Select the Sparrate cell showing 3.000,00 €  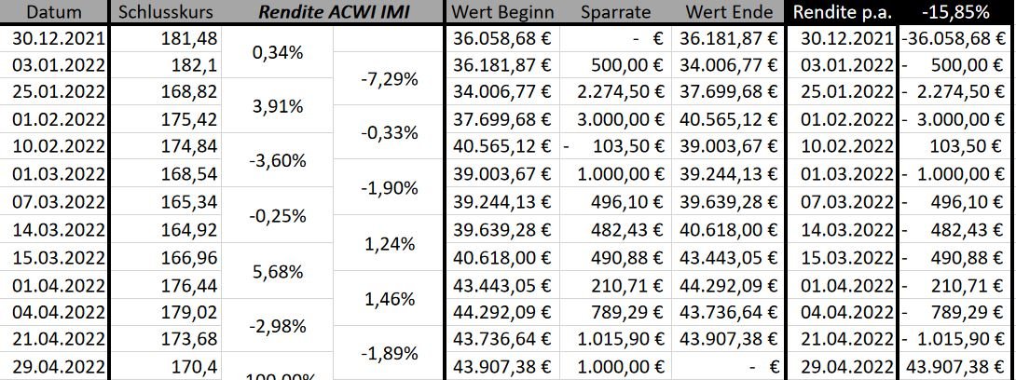point(615,117)
